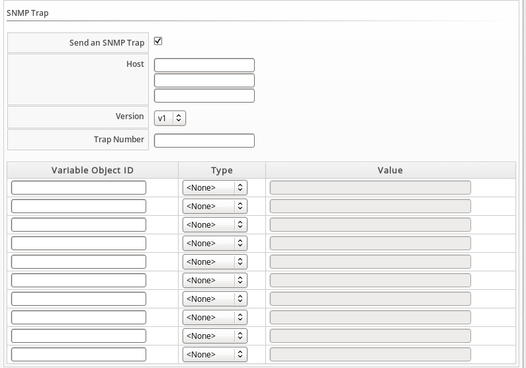Screen dimensions: 526x368
Task: Open the Version dropdown set to v1
Action: tap(170, 118)
